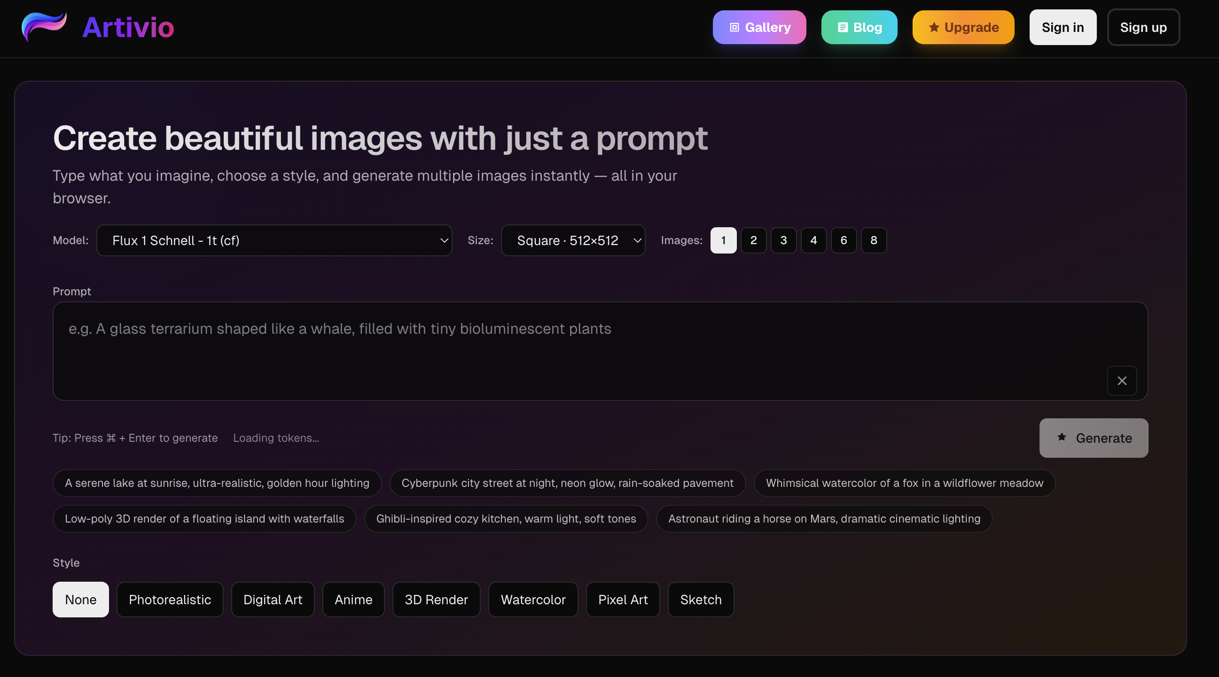Screen dimensions: 1219x677
Task: Select the Watercolor style
Action: pyautogui.click(x=533, y=600)
